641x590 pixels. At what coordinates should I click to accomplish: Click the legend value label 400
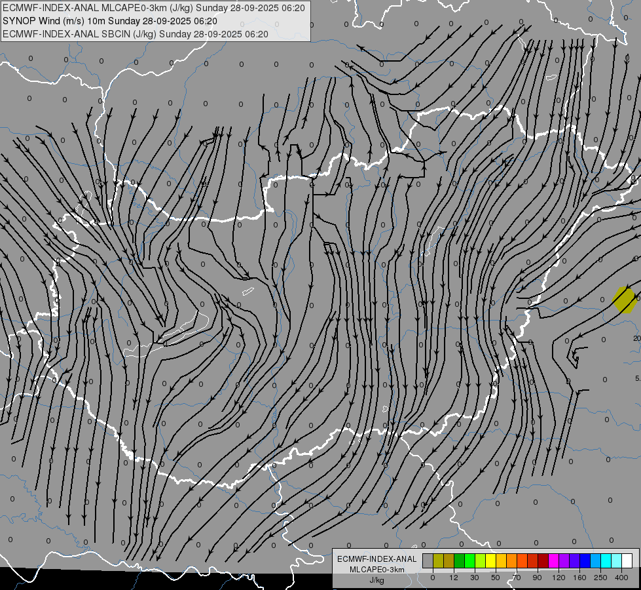[622, 578]
